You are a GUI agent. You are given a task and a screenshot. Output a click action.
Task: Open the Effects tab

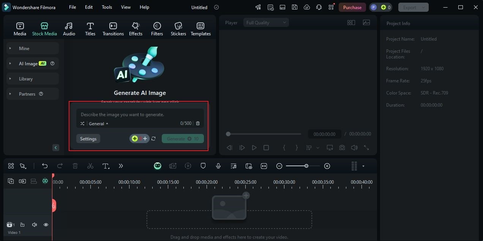pos(136,29)
